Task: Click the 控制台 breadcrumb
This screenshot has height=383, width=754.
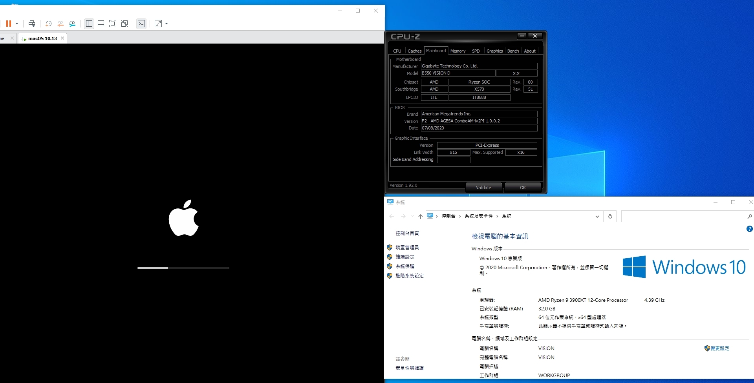Action: click(x=448, y=216)
